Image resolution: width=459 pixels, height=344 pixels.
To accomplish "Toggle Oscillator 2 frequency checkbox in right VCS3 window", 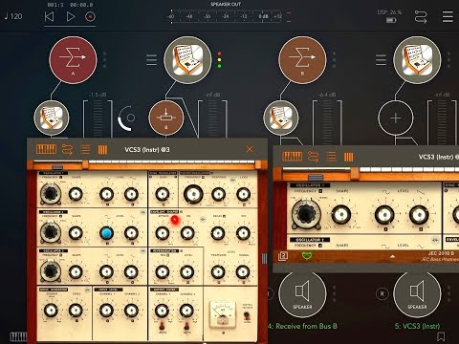I will coord(320,246).
